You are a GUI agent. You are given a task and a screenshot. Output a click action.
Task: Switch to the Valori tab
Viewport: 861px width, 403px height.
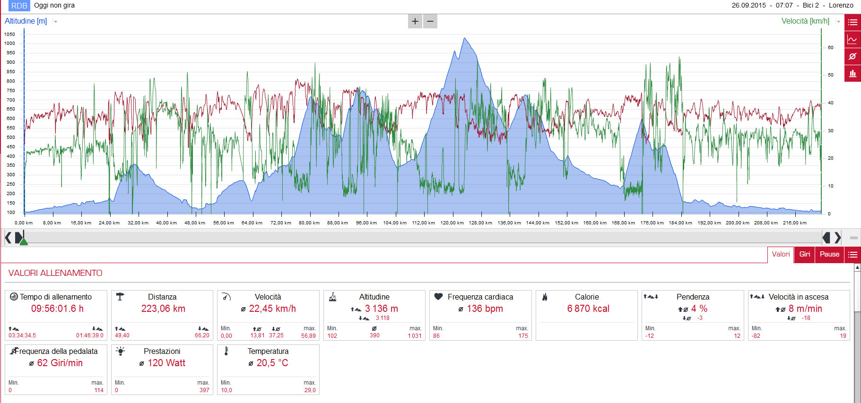(781, 254)
